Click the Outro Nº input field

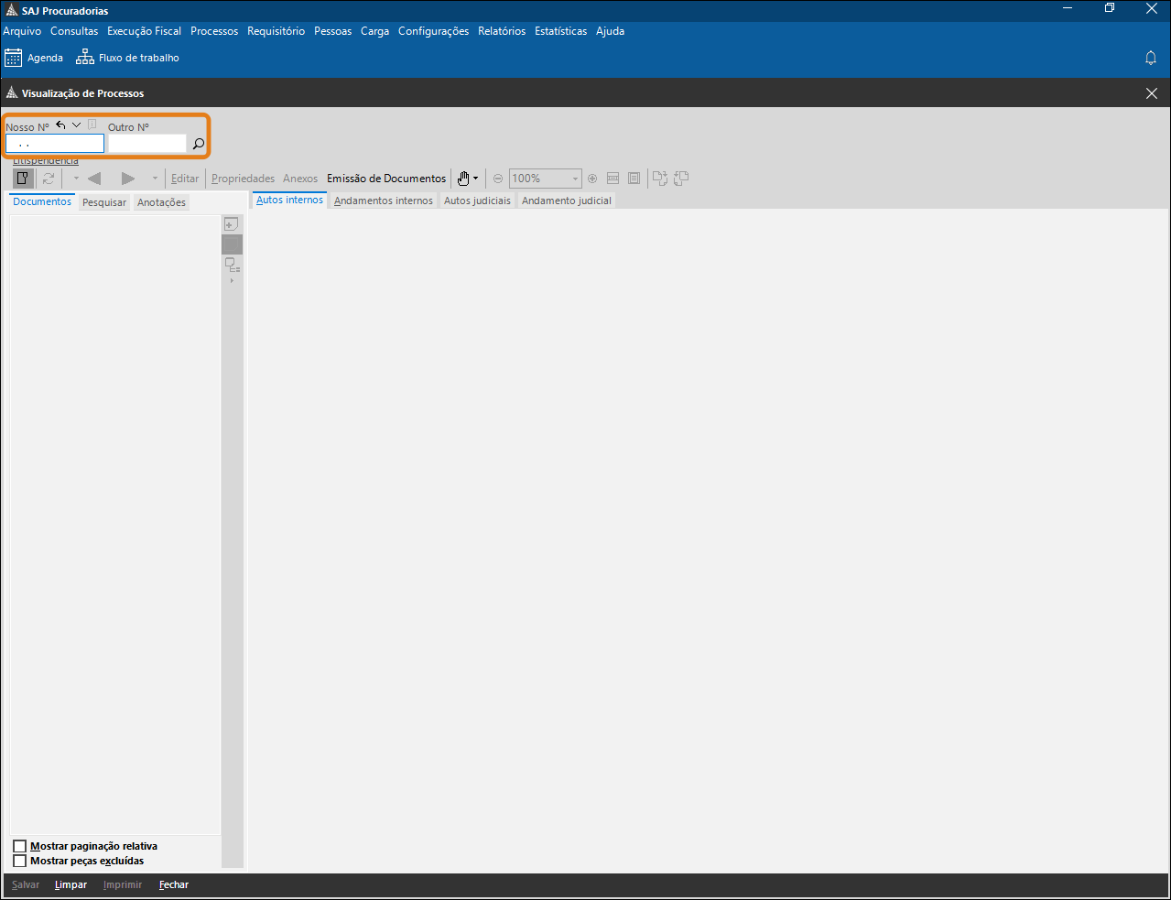[147, 144]
